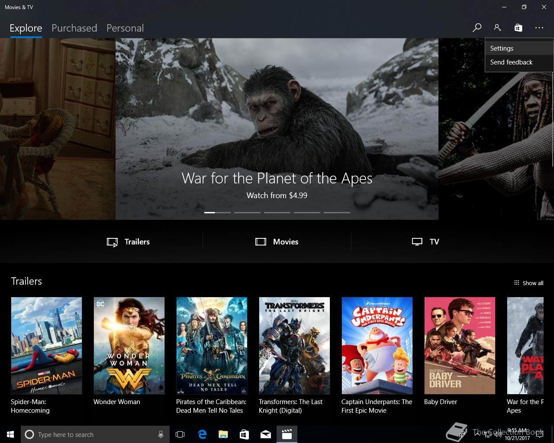Switch to the Purchased tab
The height and width of the screenshot is (443, 554).
click(x=74, y=28)
